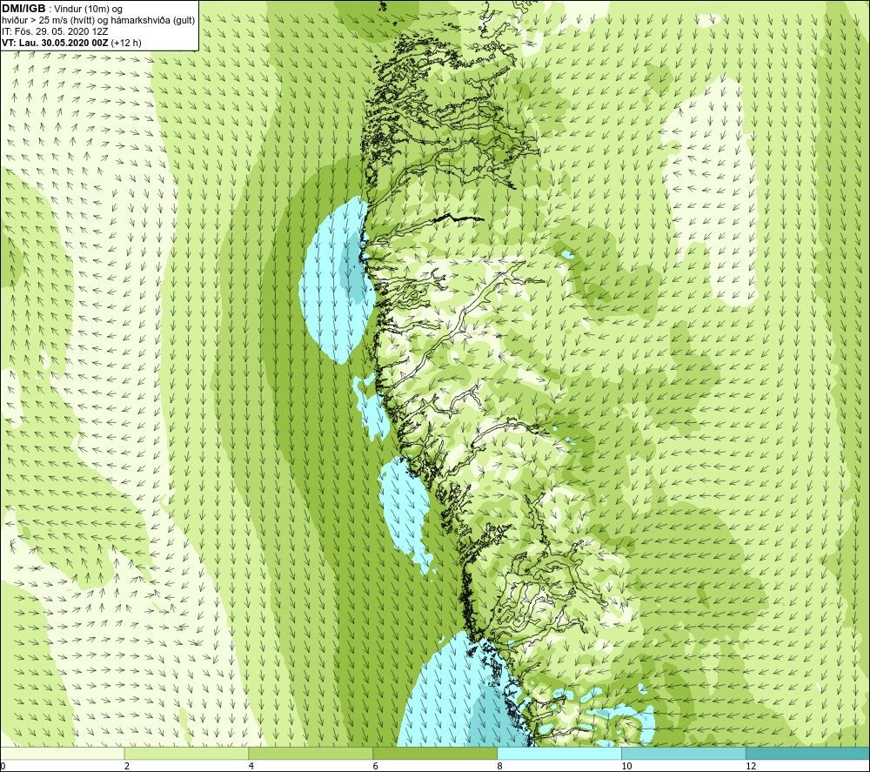Click the scale label '6'
The height and width of the screenshot is (772, 870).
pyautogui.click(x=376, y=766)
